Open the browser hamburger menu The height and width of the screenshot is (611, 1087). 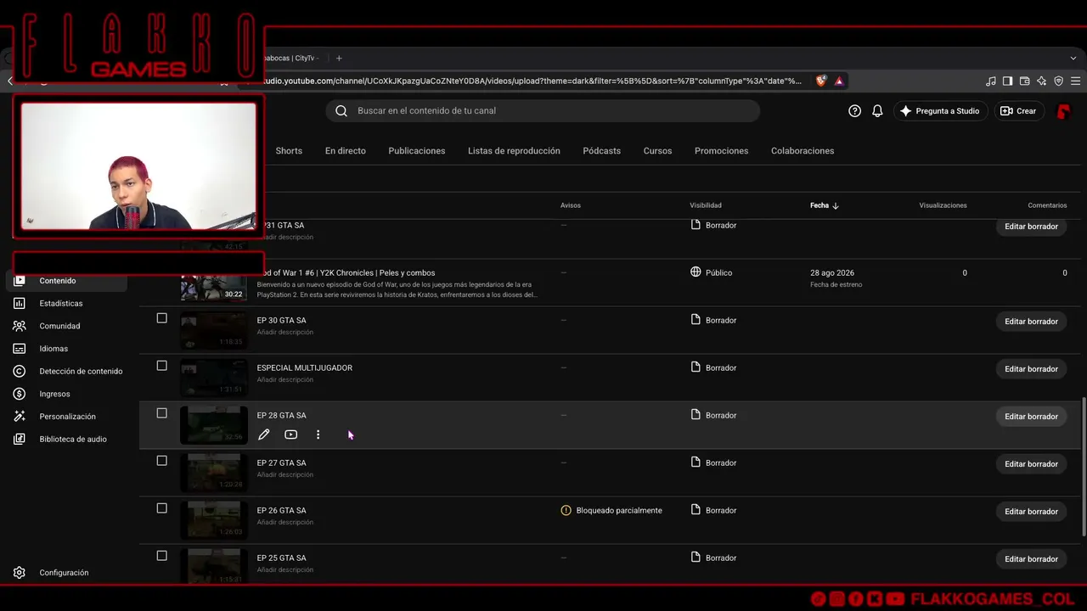click(1076, 81)
